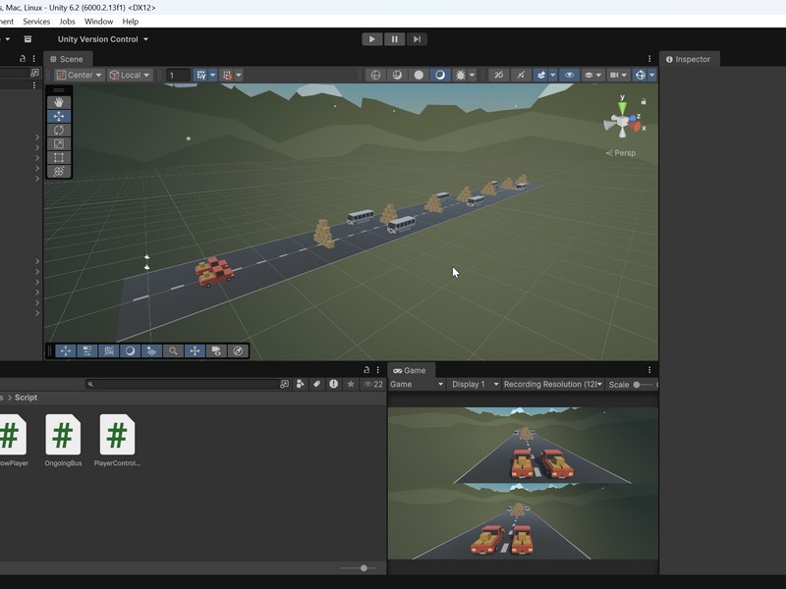Image resolution: width=786 pixels, height=589 pixels.
Task: Click the favorites star icon in Project panel
Action: pos(351,384)
